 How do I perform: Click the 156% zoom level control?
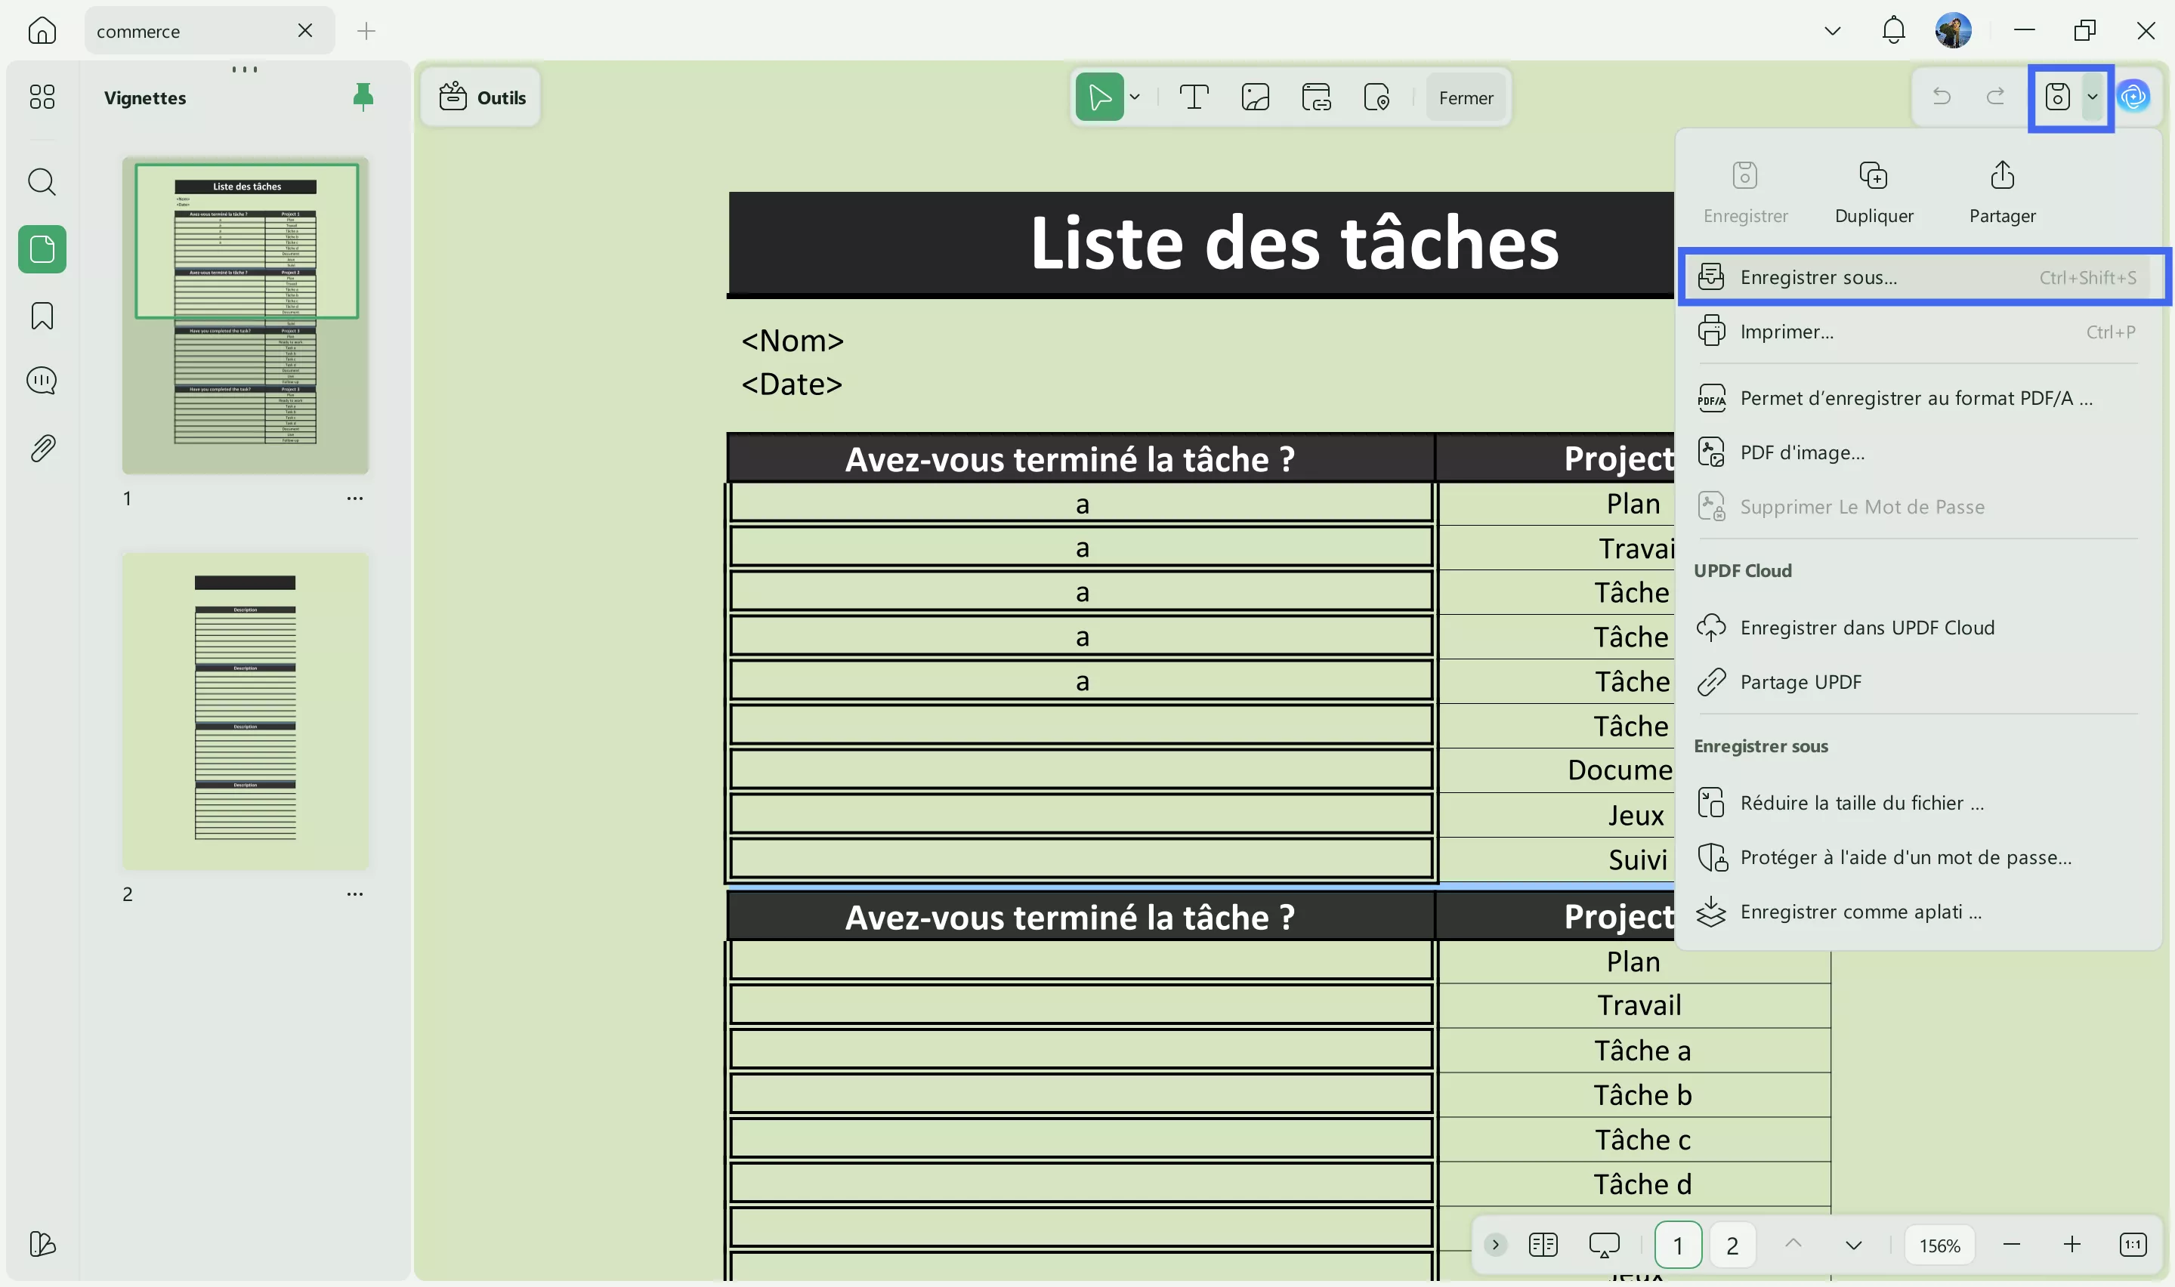point(1939,1245)
